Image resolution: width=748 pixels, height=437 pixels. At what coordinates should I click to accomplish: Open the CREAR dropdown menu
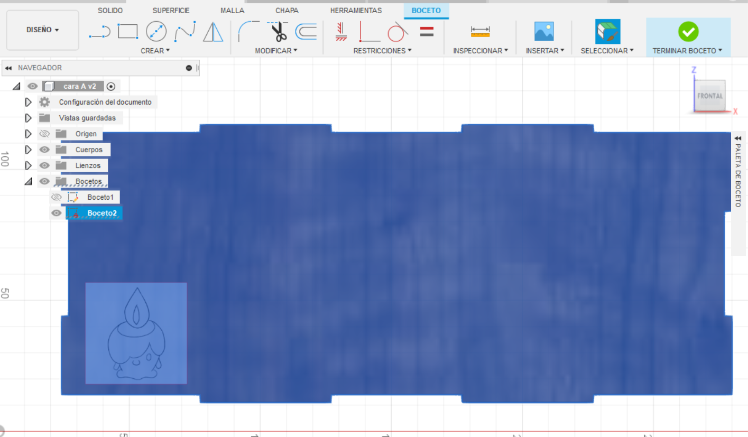tap(155, 51)
